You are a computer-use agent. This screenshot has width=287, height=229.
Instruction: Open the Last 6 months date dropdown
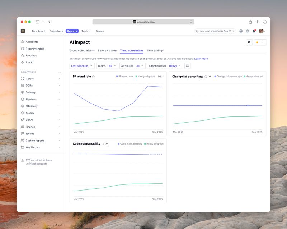tap(82, 66)
